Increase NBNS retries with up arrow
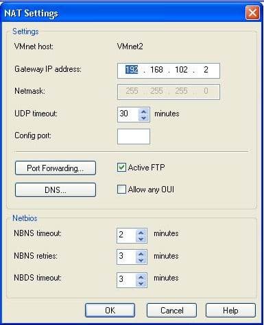The height and width of the screenshot is (325, 264). pos(141,254)
